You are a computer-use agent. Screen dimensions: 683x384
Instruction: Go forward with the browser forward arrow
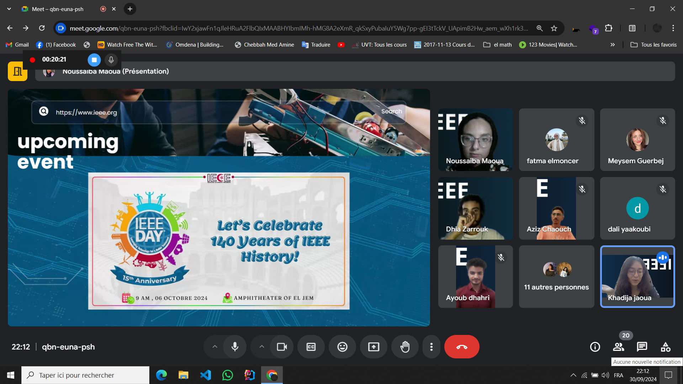26,28
